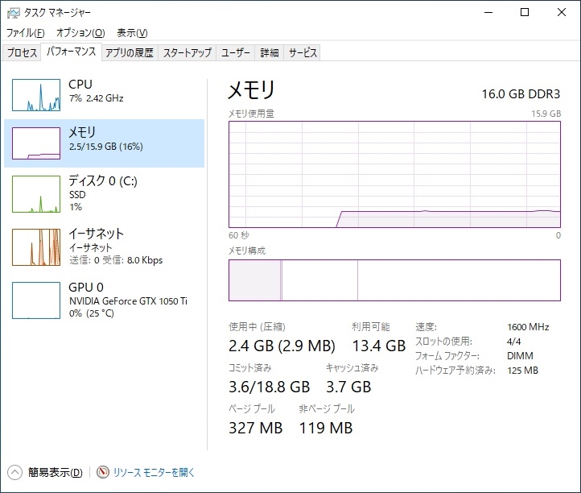Select the メモリ graph thumbnail in sidebar
The image size is (581, 493).
point(36,143)
